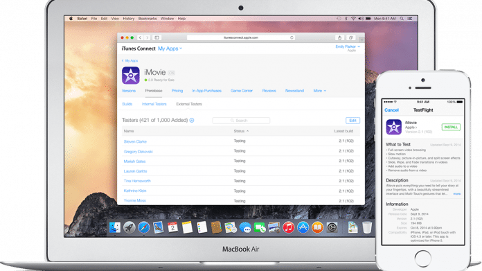
Task: Open the History menu
Action: point(129,19)
